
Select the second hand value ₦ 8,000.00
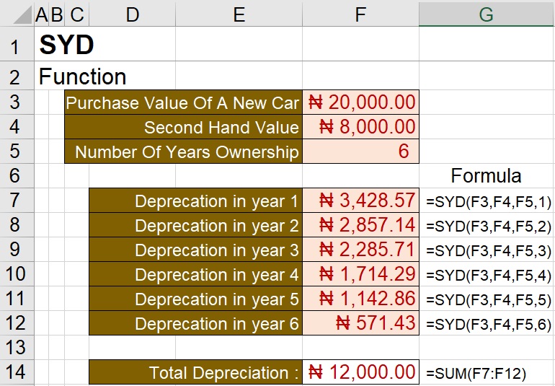(361, 128)
